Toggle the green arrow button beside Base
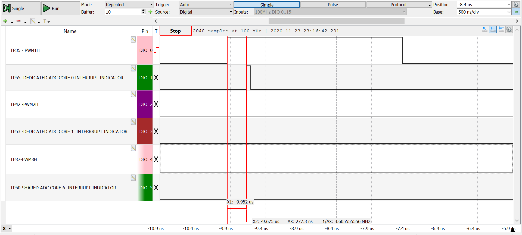The height and width of the screenshot is (235, 522). coord(516,12)
